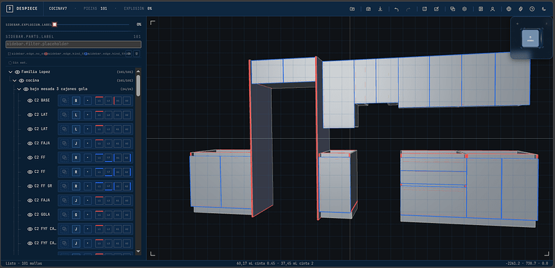Click the G type button on C2 GOLA row
Viewport: 555px width, 268px height.
[x=76, y=215]
